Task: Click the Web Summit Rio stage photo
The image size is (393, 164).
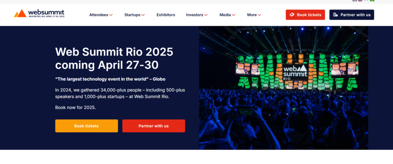Action: click(x=283, y=88)
